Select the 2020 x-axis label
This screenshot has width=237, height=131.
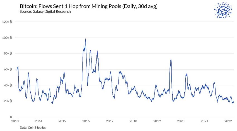(181, 121)
